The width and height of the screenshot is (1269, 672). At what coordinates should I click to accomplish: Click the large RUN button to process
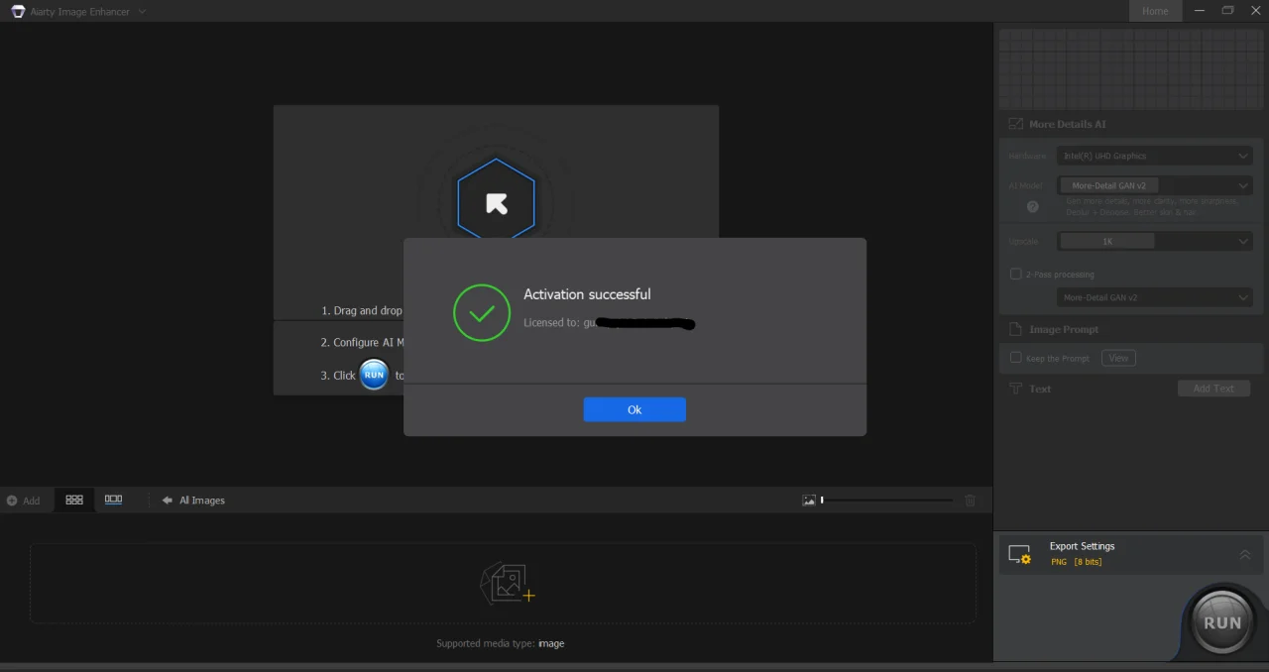[x=1222, y=622]
